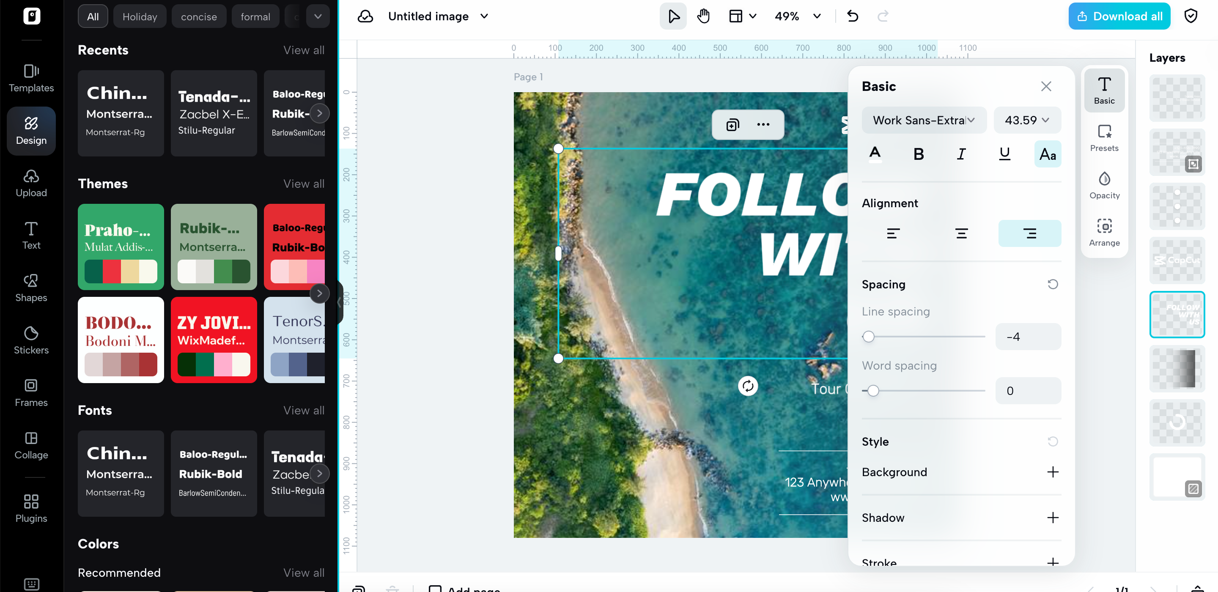1218x592 pixels.
Task: Open the Arrange settings
Action: (1105, 232)
